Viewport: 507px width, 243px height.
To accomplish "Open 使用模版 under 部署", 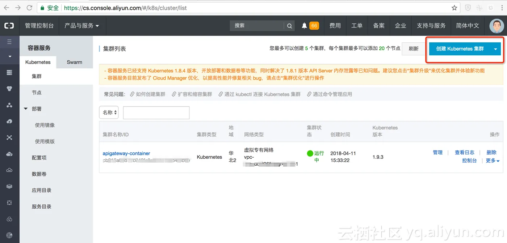I will [45, 141].
